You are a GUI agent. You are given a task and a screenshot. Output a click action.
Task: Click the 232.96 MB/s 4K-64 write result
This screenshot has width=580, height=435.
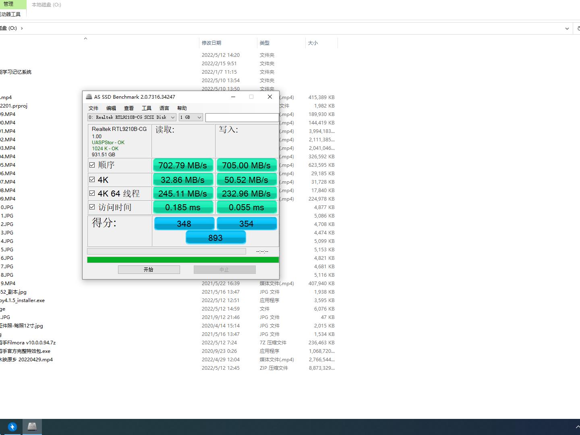pos(246,193)
